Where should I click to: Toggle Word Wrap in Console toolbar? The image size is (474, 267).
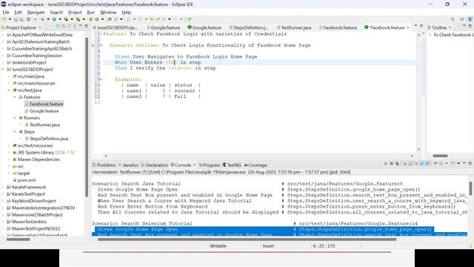point(416,163)
